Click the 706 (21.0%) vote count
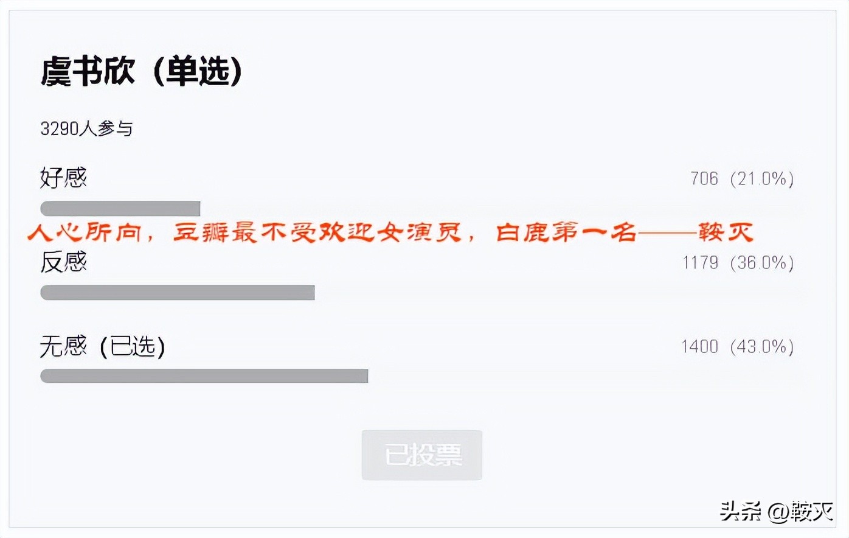This screenshot has width=849, height=538. click(x=743, y=178)
